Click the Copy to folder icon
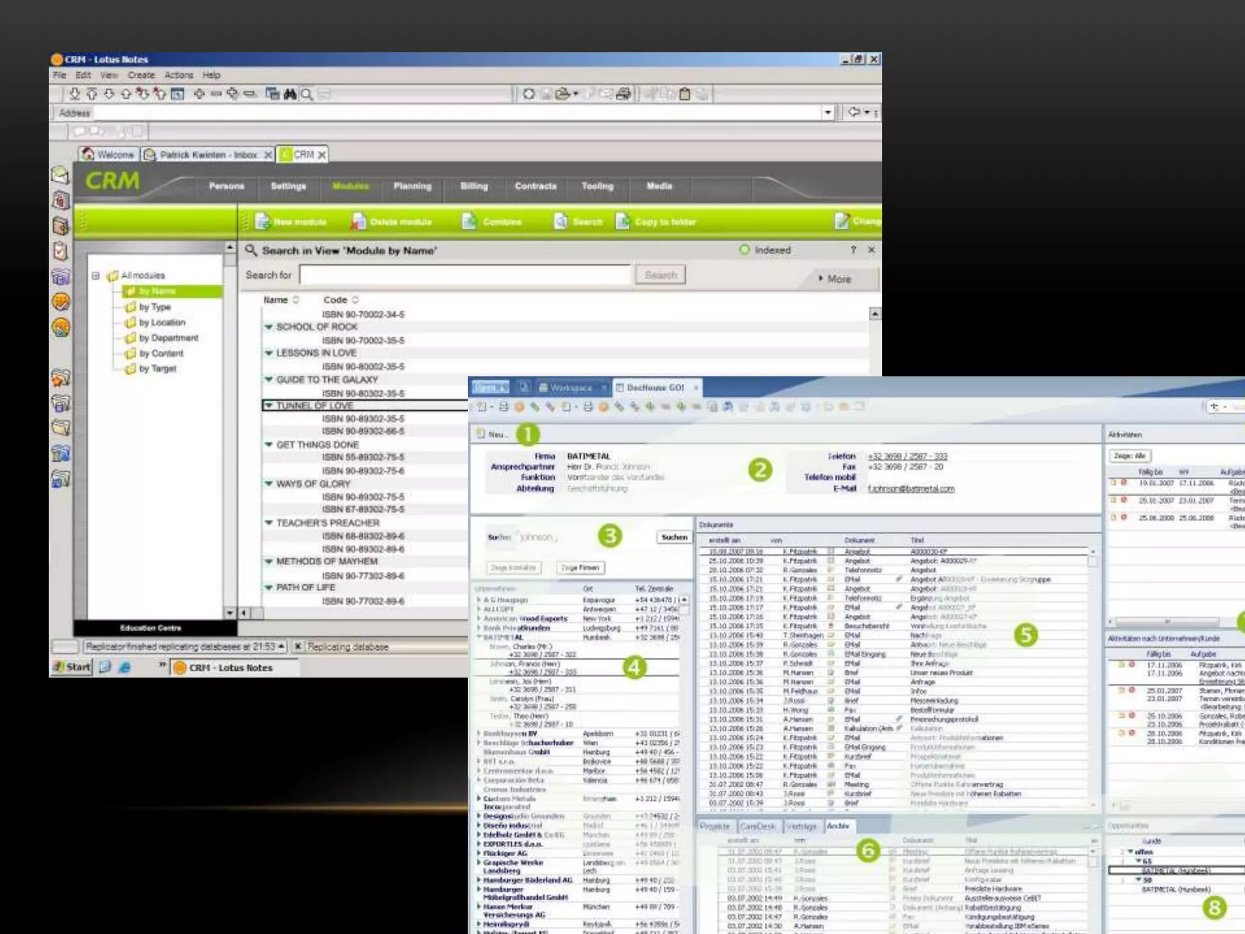1245x934 pixels. coord(623,222)
